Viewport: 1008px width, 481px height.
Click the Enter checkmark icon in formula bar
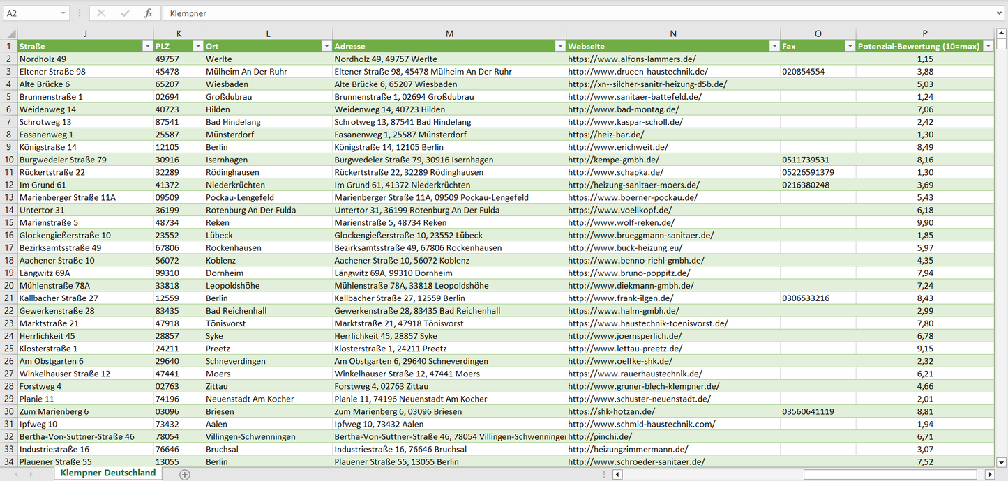[x=125, y=13]
